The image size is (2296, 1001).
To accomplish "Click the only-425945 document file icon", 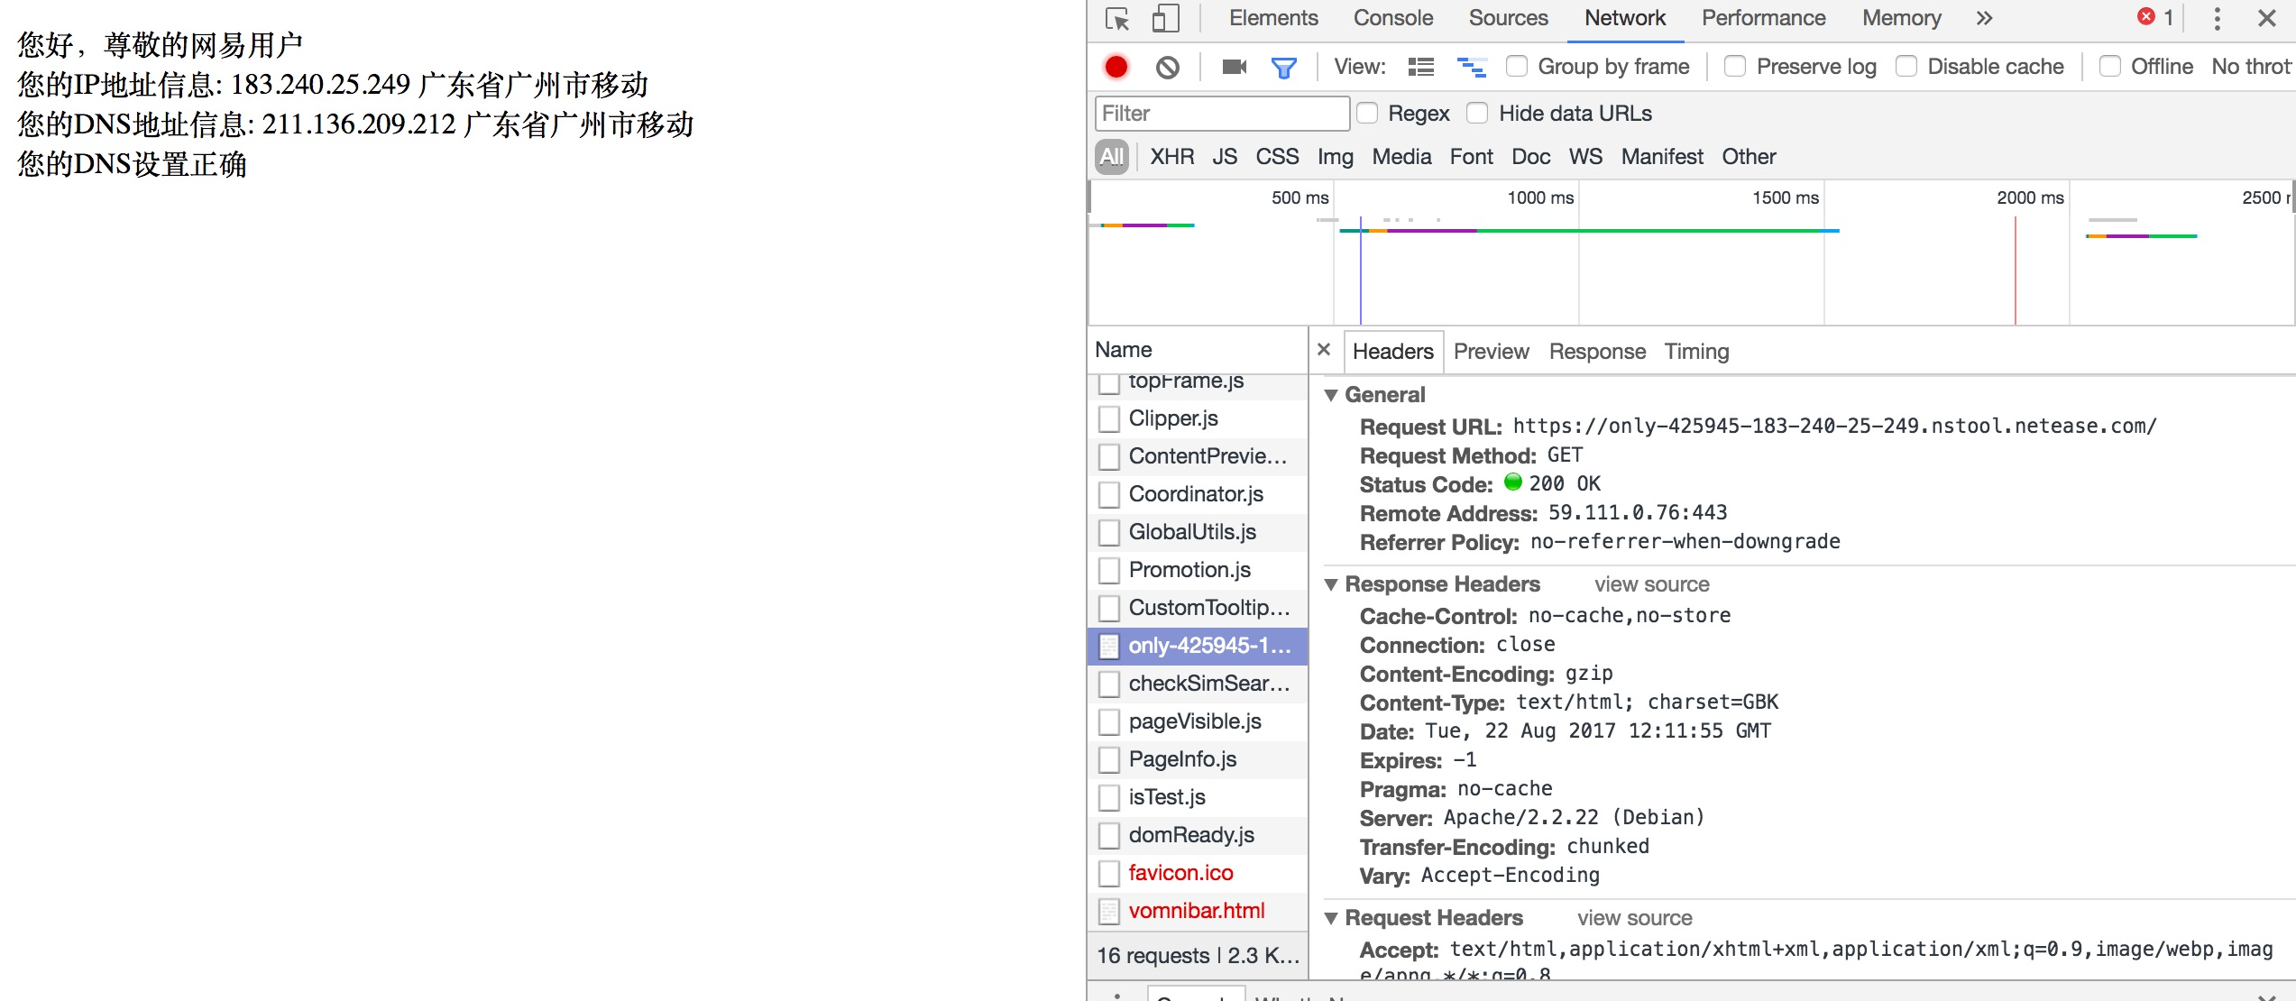I will point(1109,646).
